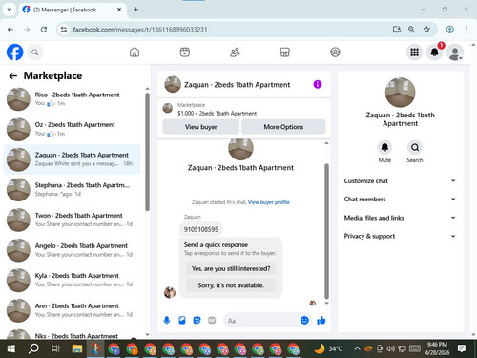Open Kyla 2beds 1bath Apartment chat
Viewport: 477px width, 358px height.
(72, 280)
